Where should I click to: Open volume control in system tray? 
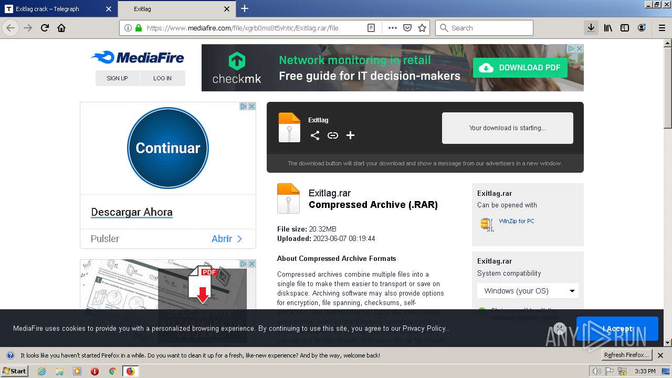(596, 371)
